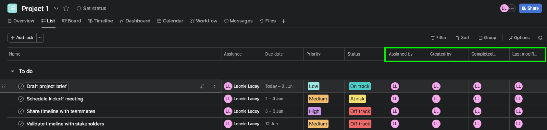The image size is (547, 130).
Task: Click Set status
Action: pyautogui.click(x=92, y=8)
